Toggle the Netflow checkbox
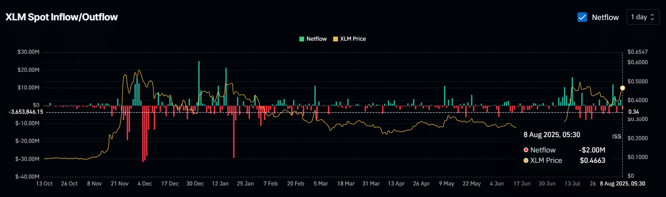The height and width of the screenshot is (197, 666). coord(582,17)
